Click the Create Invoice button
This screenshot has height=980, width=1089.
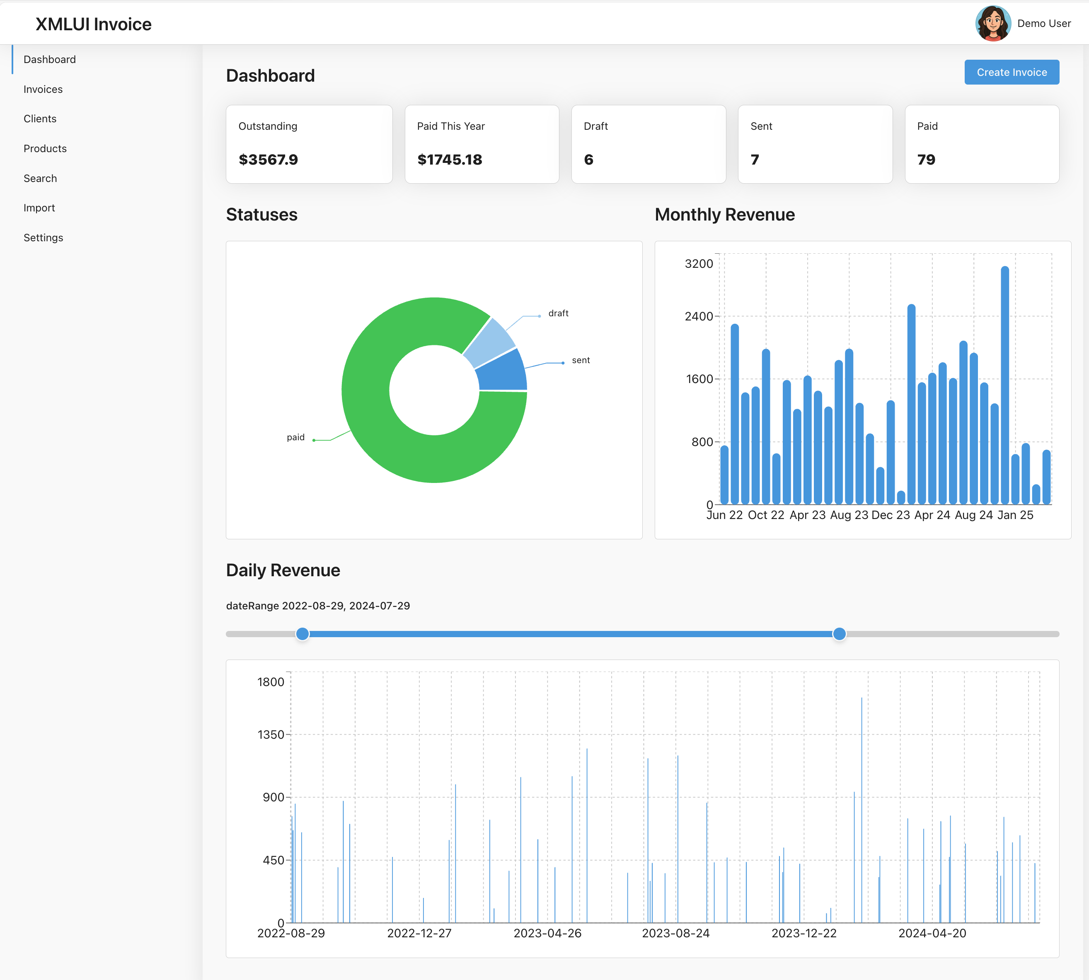click(1011, 72)
